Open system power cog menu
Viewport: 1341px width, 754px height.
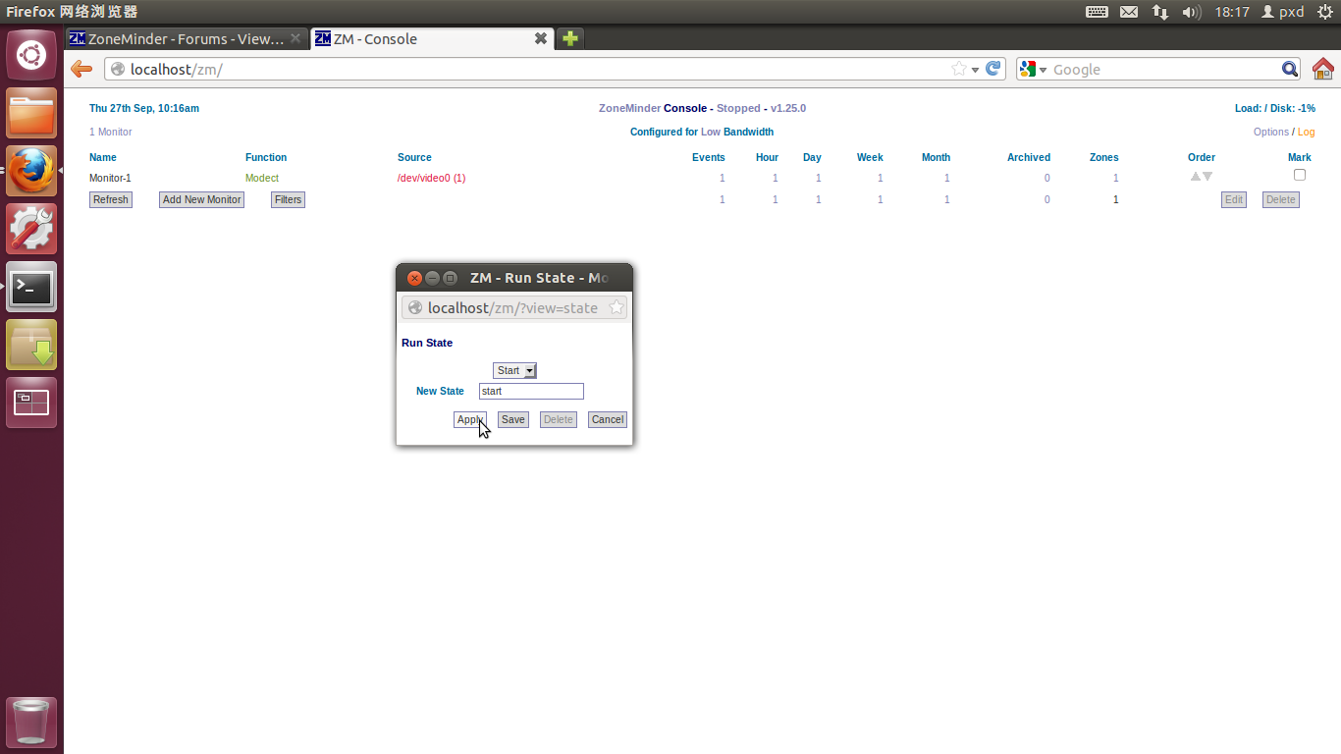(1324, 12)
